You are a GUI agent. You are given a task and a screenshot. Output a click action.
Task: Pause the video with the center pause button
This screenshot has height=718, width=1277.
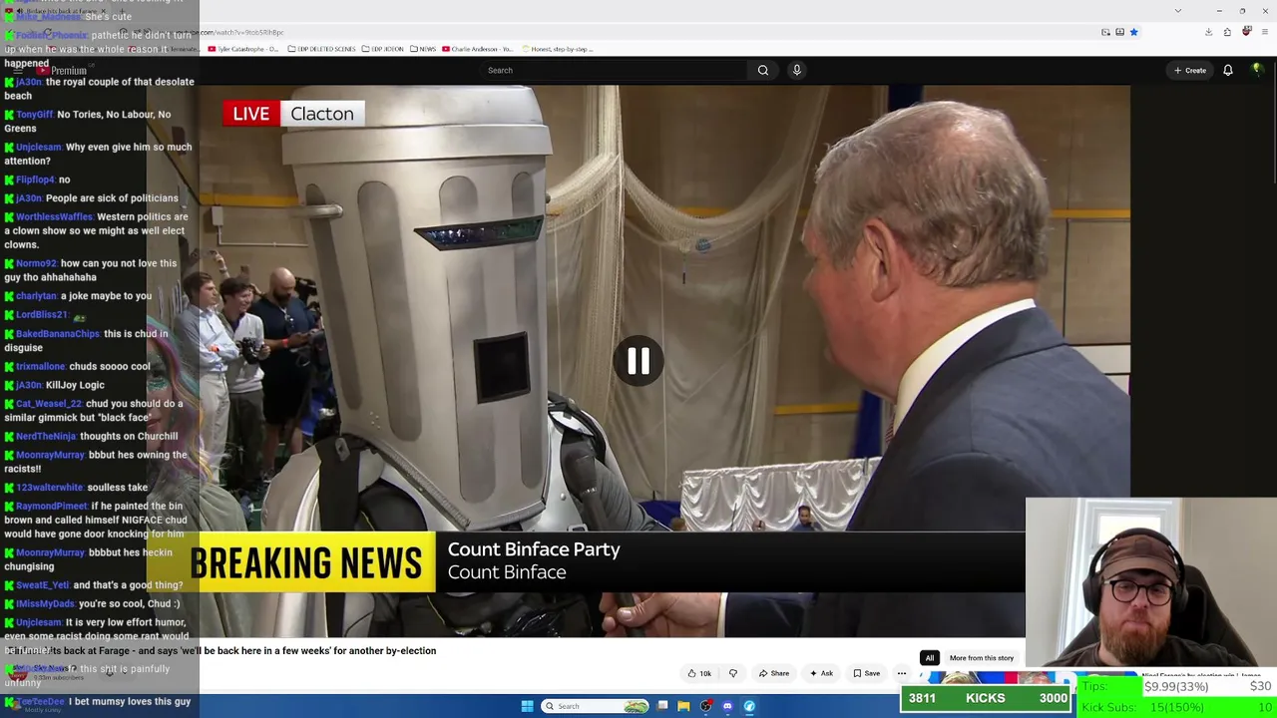[x=638, y=361]
